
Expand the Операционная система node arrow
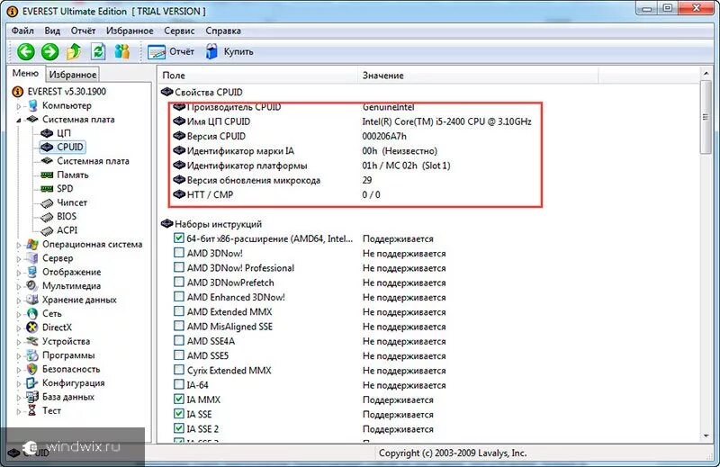coord(19,245)
